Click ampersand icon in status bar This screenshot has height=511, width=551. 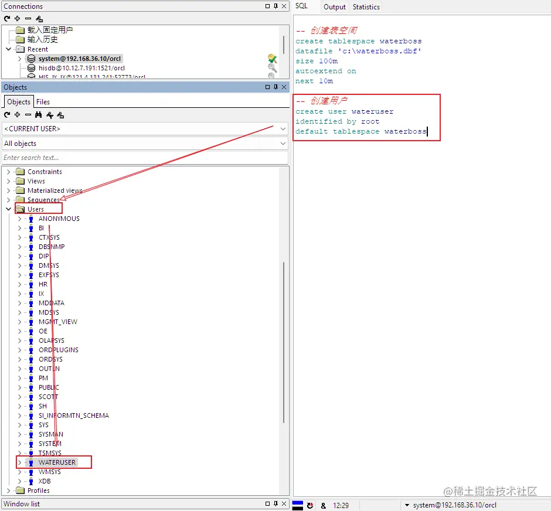click(x=324, y=506)
